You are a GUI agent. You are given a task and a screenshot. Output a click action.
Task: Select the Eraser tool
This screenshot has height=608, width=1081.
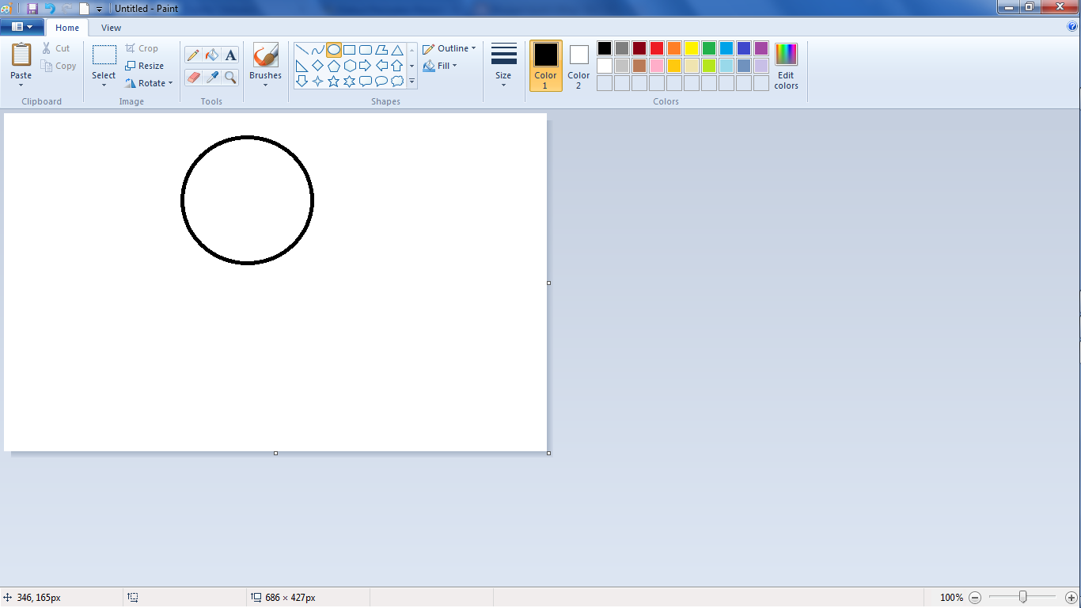(193, 78)
